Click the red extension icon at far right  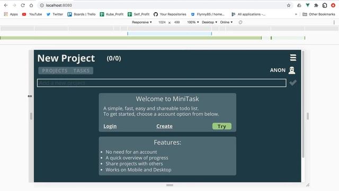point(333,5)
